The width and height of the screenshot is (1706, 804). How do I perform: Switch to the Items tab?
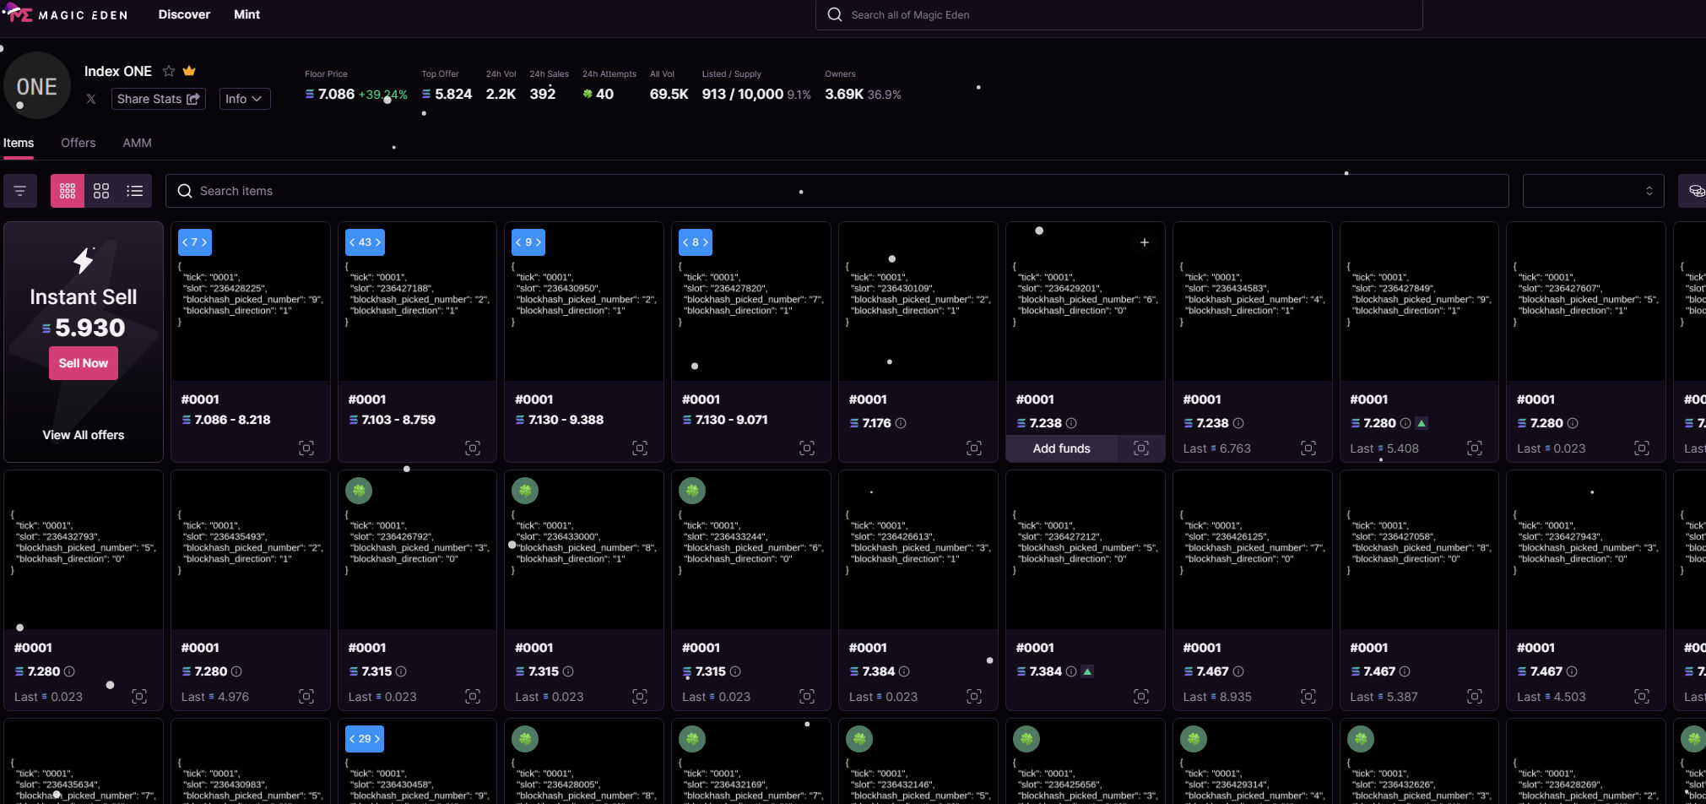pyautogui.click(x=19, y=143)
